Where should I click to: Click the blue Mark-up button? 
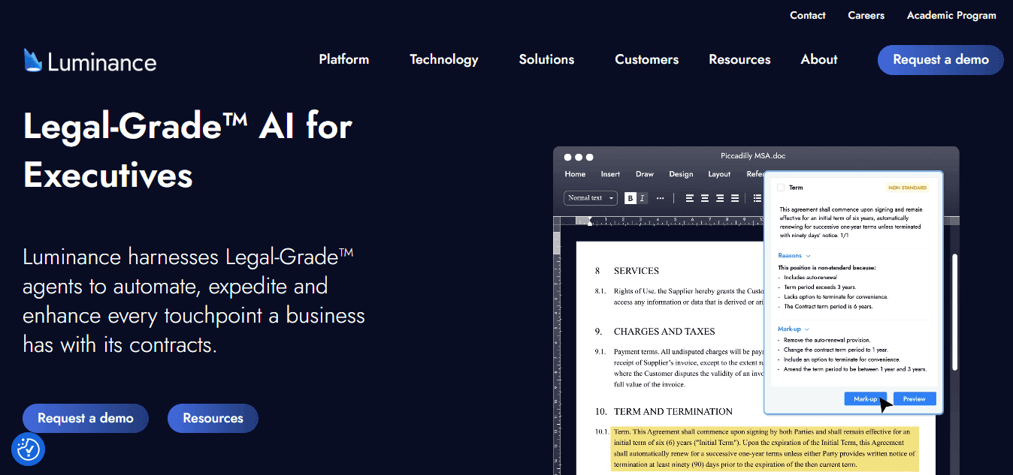(x=865, y=398)
